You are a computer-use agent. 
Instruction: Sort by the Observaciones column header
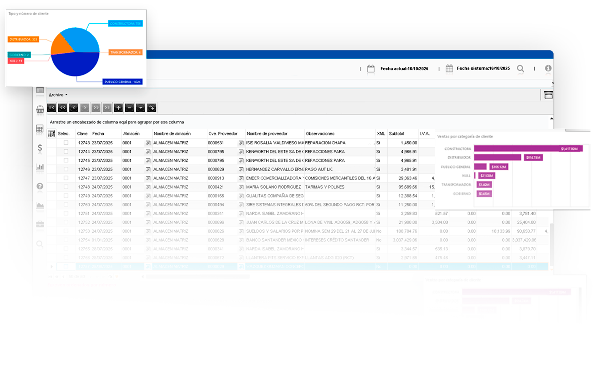tap(340, 134)
